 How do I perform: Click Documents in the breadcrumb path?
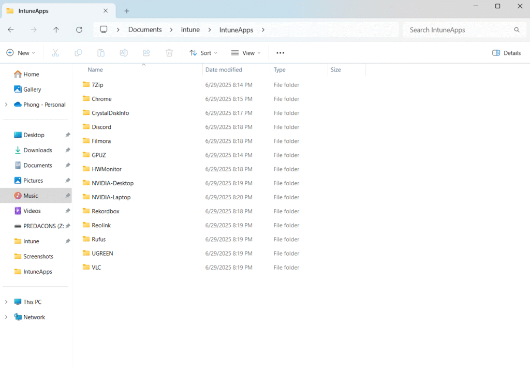click(x=145, y=30)
